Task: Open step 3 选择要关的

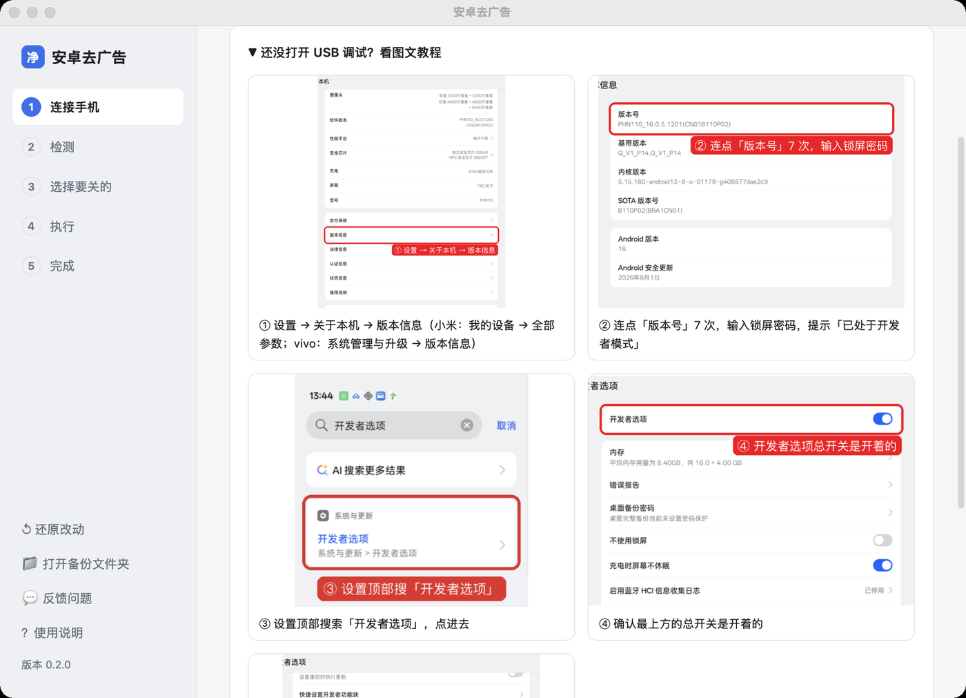Action: [x=98, y=186]
